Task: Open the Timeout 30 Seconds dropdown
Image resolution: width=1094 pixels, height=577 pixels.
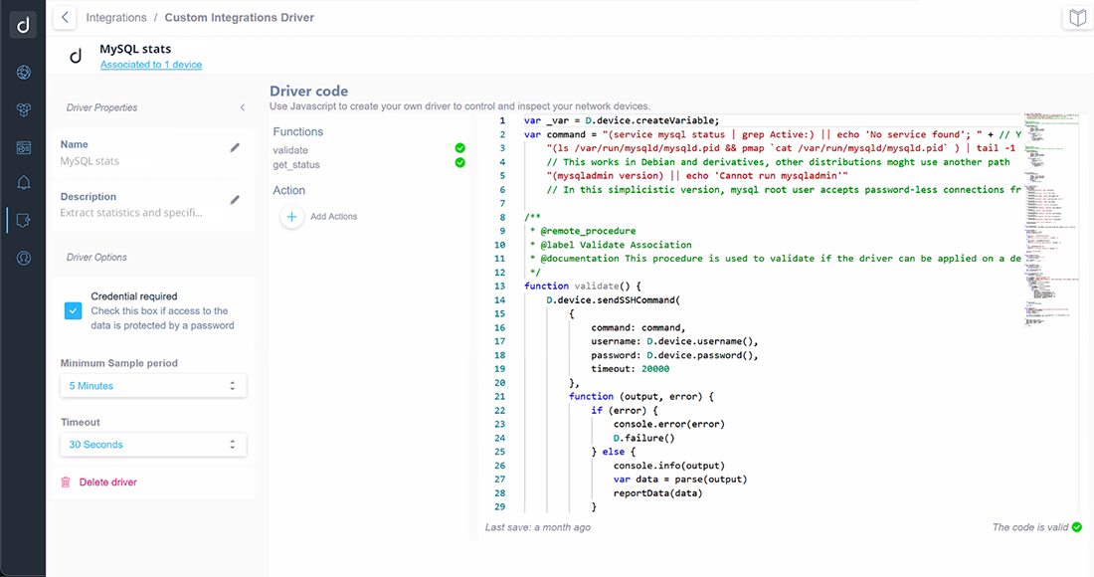Action: (x=153, y=445)
